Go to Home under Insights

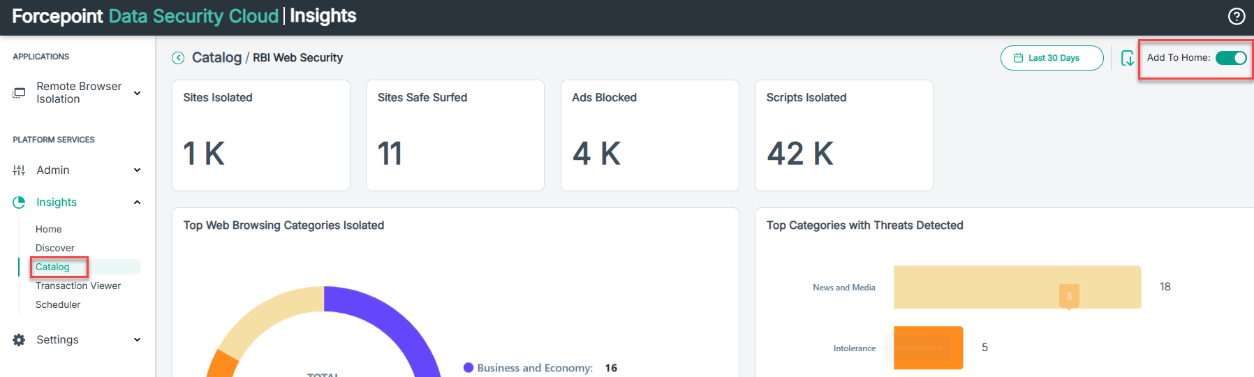[x=49, y=229]
